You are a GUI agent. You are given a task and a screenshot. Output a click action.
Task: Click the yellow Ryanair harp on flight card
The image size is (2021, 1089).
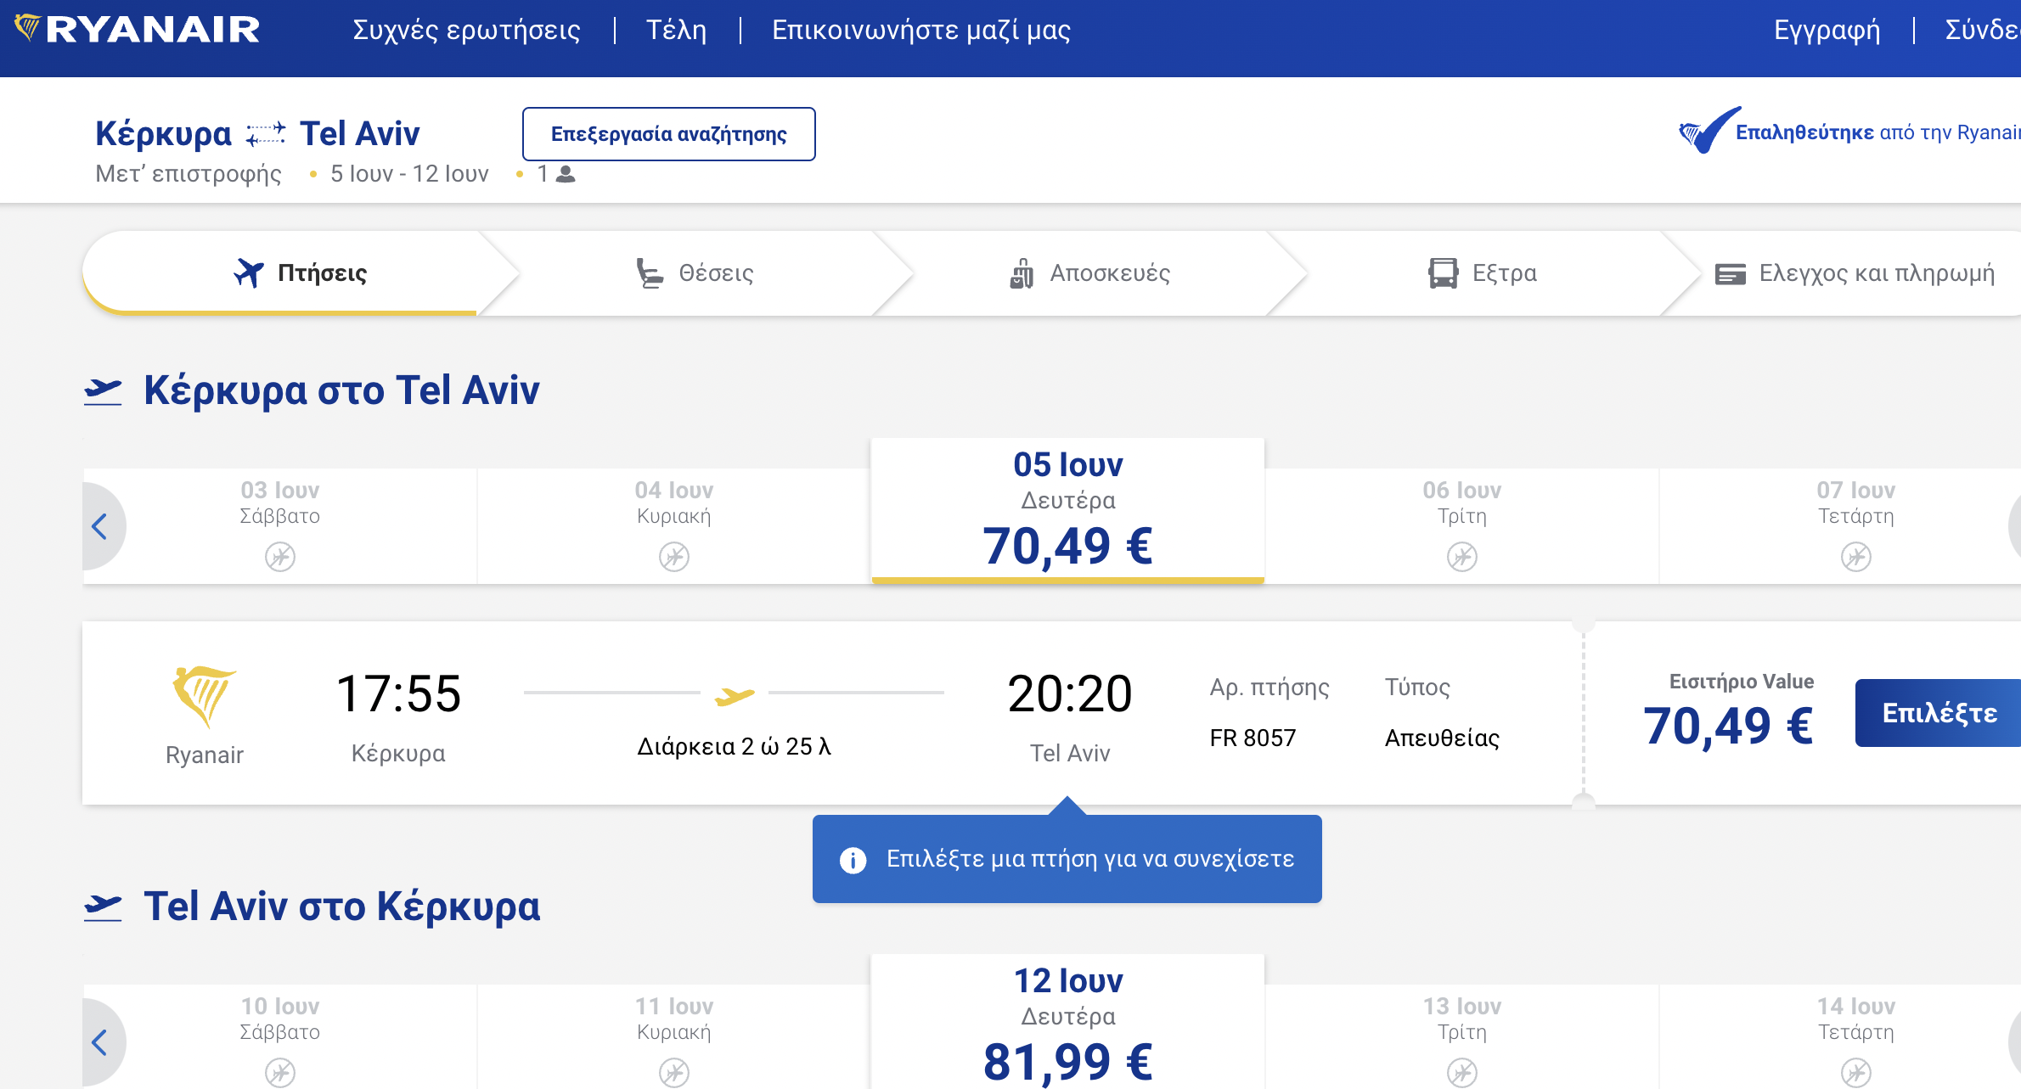204,696
